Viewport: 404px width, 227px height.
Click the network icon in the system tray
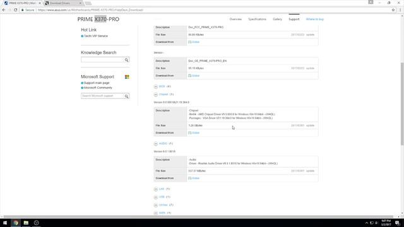tap(372, 223)
